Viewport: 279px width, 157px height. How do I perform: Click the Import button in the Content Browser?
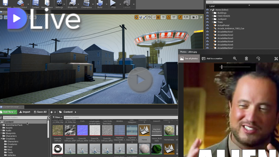pos(25,112)
